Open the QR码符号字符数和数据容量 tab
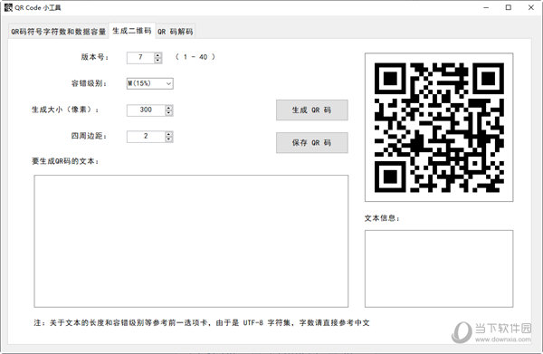The height and width of the screenshot is (354, 543). click(58, 32)
